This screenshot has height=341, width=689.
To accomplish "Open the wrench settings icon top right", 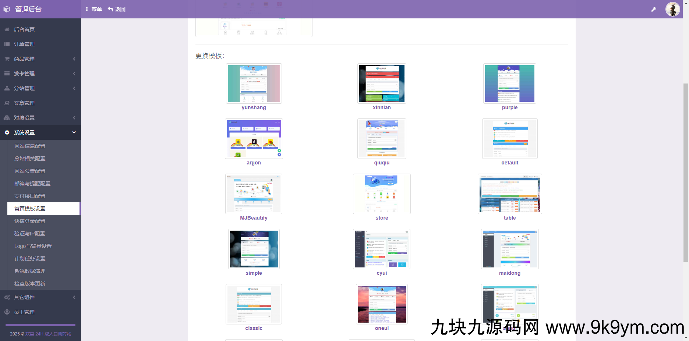I will point(654,9).
